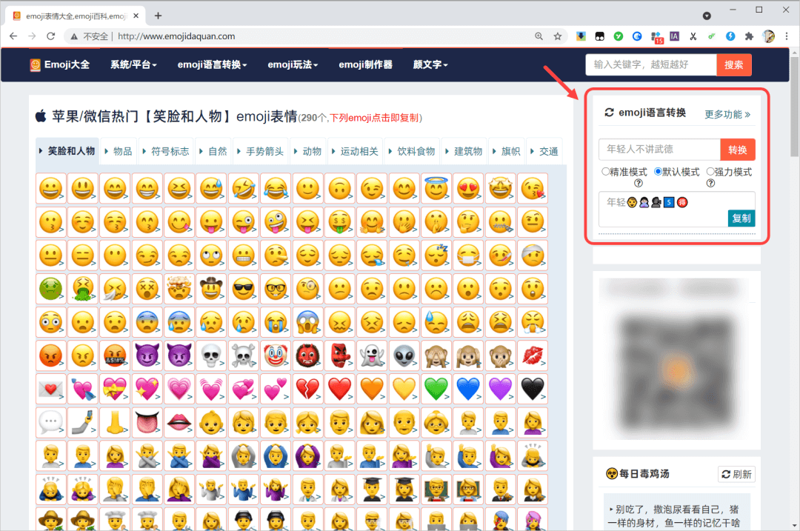
Task: Click the broken heart emoji
Action: pos(307,389)
